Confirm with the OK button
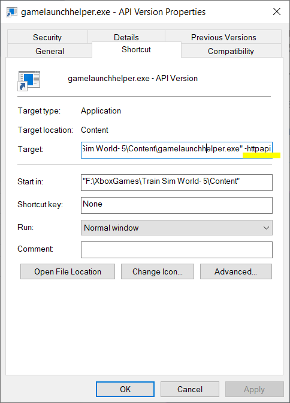 coord(125,389)
